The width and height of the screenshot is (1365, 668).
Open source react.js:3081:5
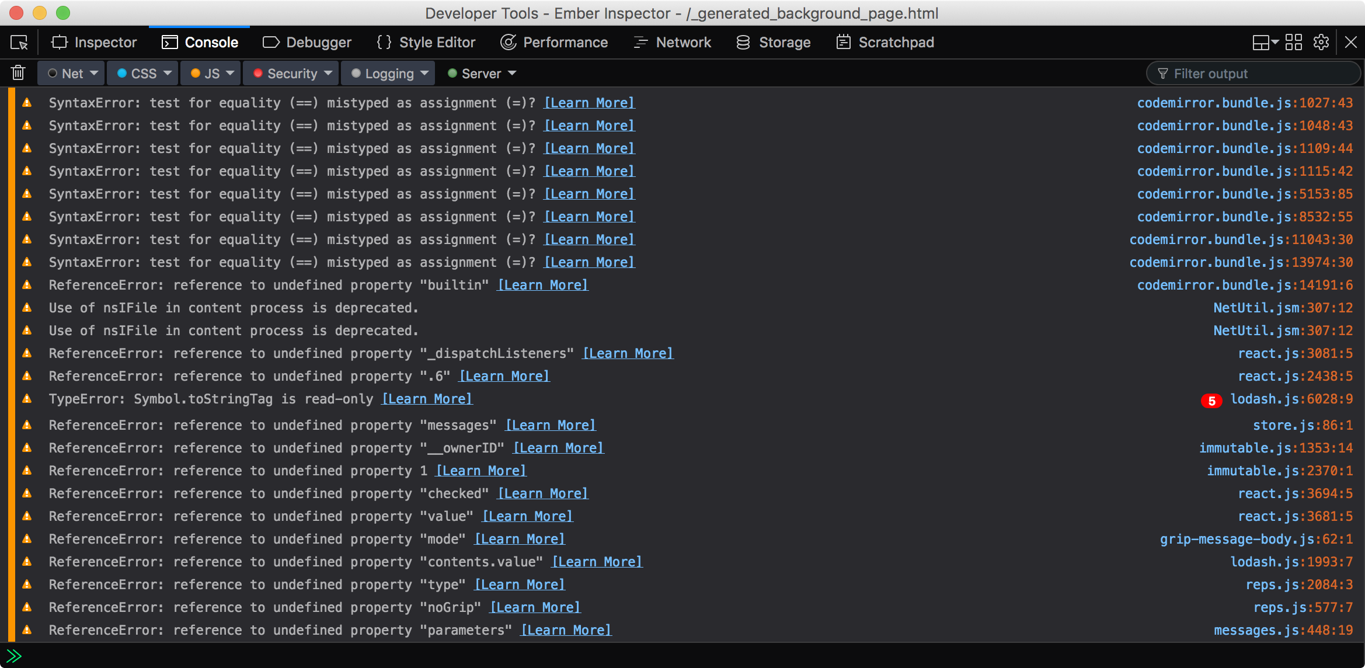[x=1296, y=353]
